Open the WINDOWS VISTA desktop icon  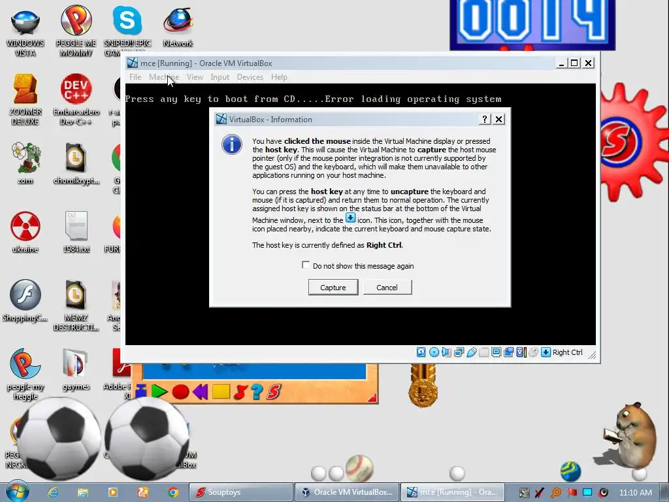coord(25,33)
